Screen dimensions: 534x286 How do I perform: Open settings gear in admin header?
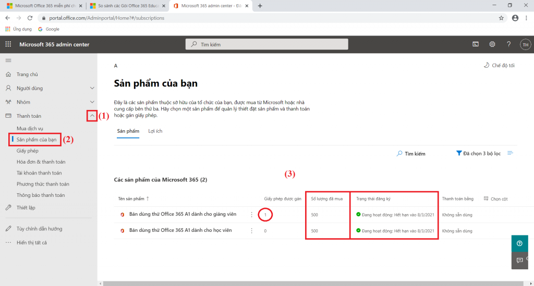[492, 44]
